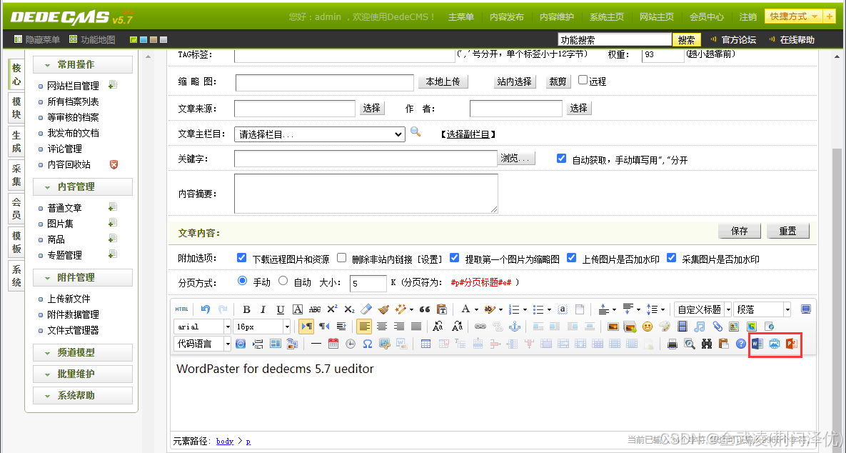Insert the date with the calendar icon
This screenshot has width=846, height=453.
pos(333,344)
